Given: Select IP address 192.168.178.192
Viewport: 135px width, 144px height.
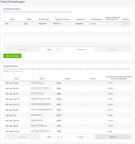Looking at the screenshot, I should pos(12,121).
